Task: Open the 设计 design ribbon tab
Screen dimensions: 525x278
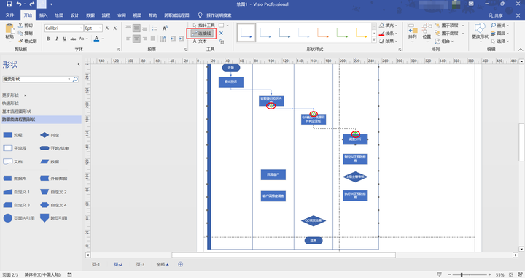Action: click(x=74, y=15)
